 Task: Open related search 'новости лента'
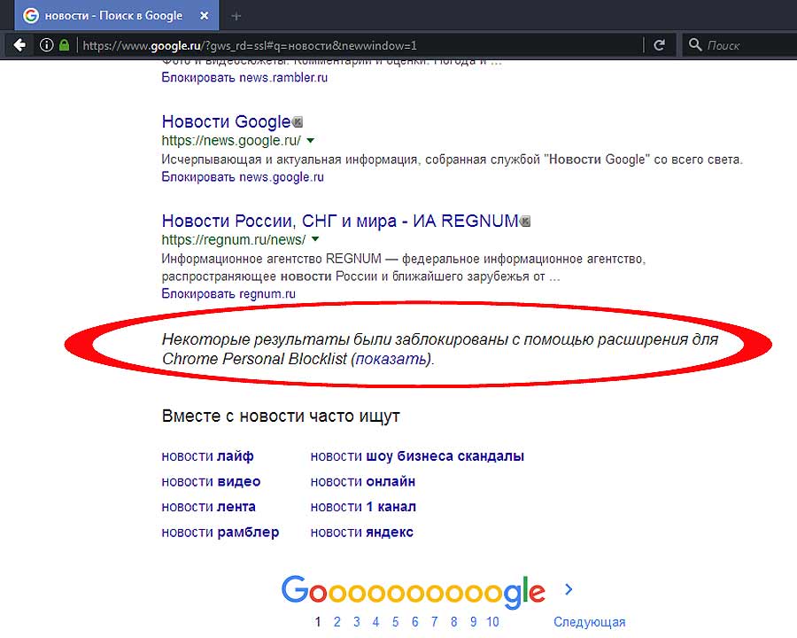(208, 507)
